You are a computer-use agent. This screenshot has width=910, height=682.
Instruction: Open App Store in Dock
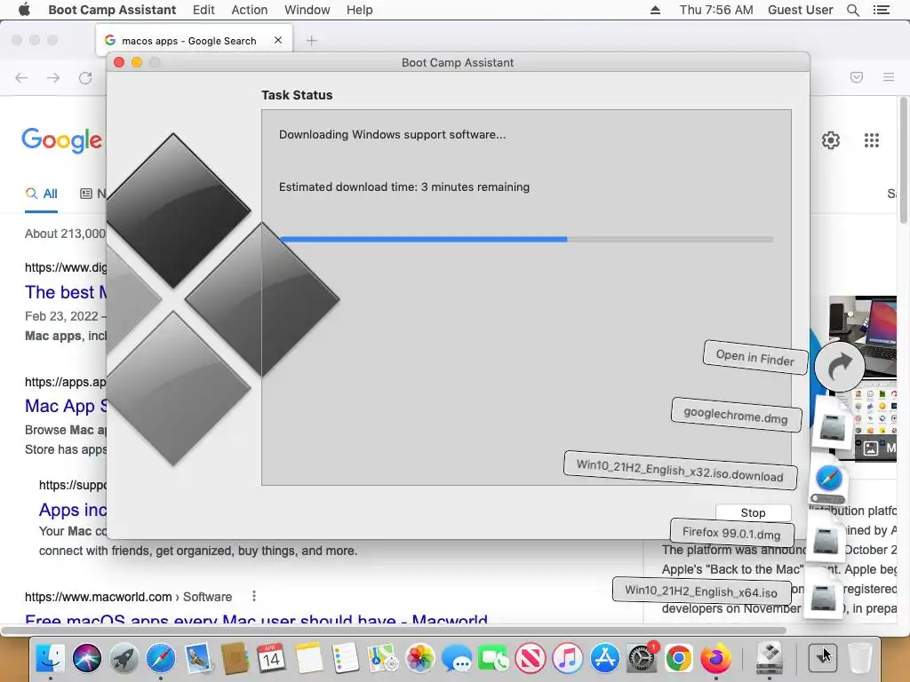tap(604, 659)
